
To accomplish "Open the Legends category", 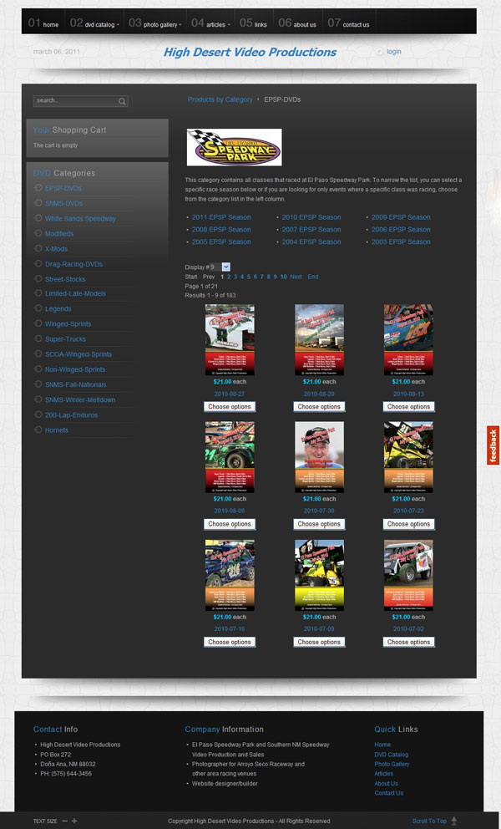I will [58, 308].
